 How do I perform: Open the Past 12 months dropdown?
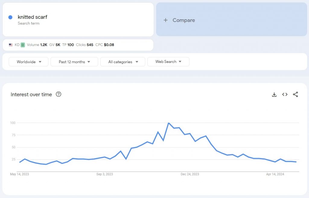[x=74, y=62]
